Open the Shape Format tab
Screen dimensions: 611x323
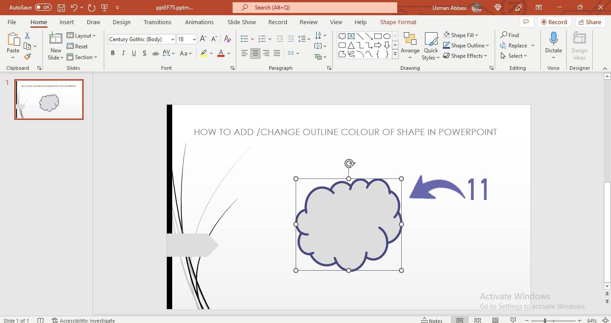point(398,22)
